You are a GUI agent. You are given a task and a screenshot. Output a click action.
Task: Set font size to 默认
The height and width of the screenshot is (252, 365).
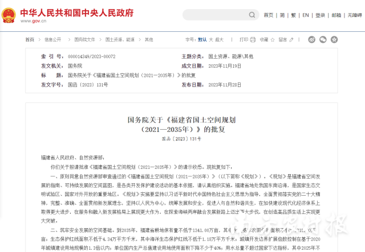(x=202, y=40)
